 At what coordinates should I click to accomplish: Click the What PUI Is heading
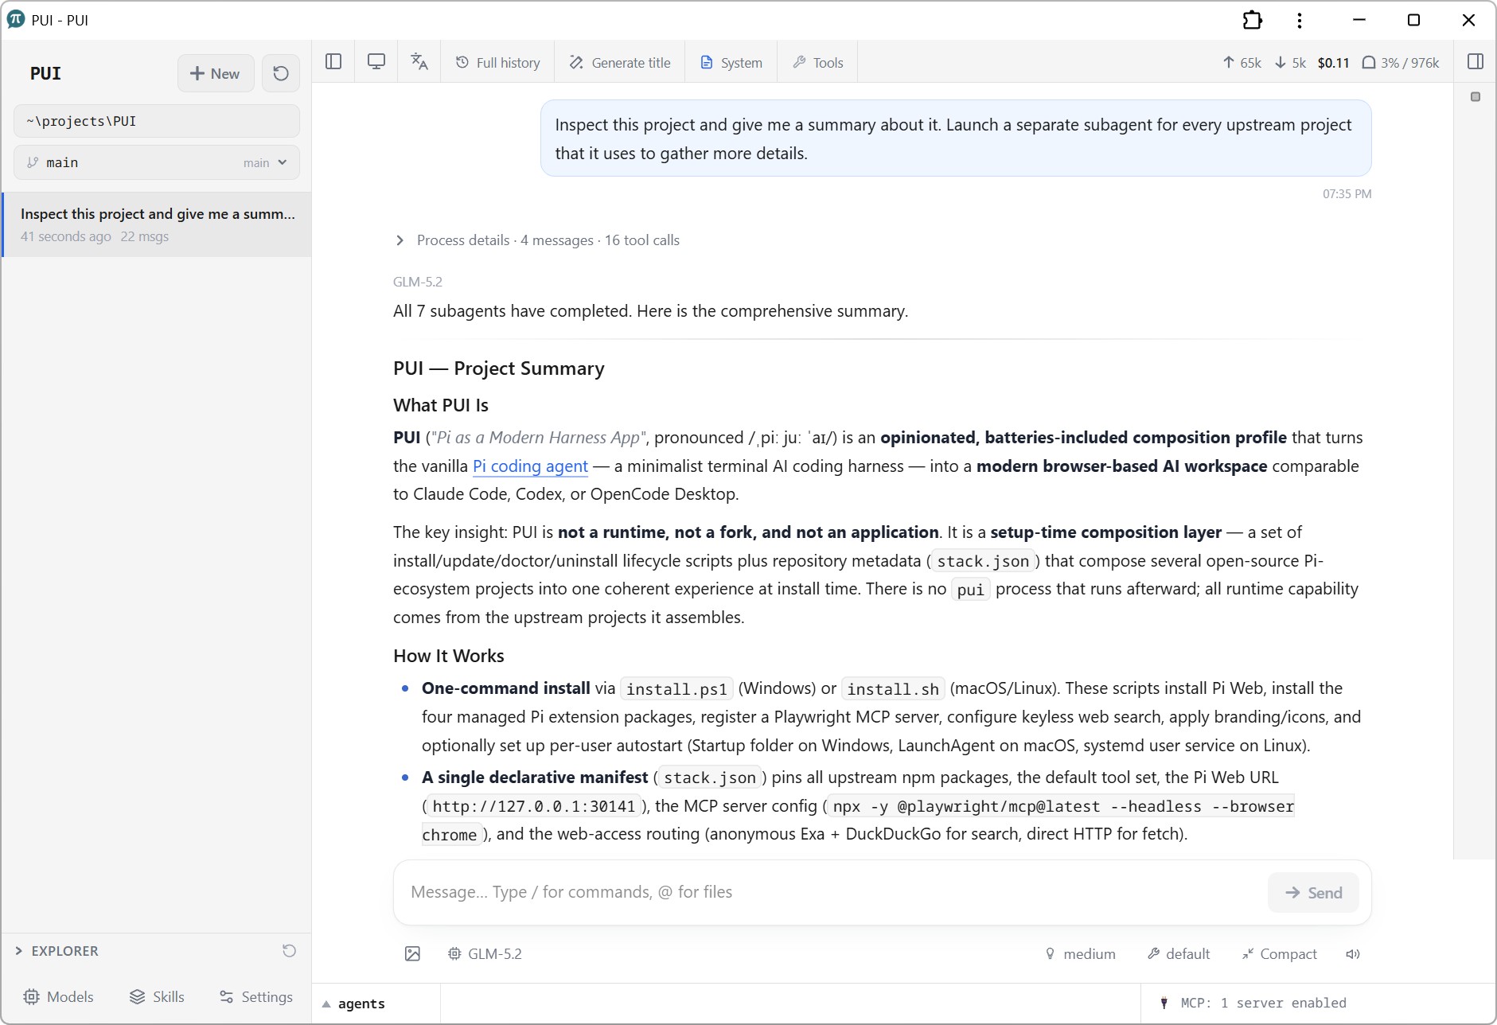pos(441,405)
